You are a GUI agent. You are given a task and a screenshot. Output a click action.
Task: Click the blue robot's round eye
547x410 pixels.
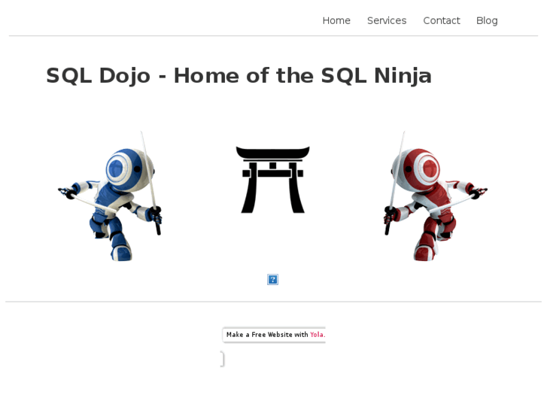tap(117, 169)
